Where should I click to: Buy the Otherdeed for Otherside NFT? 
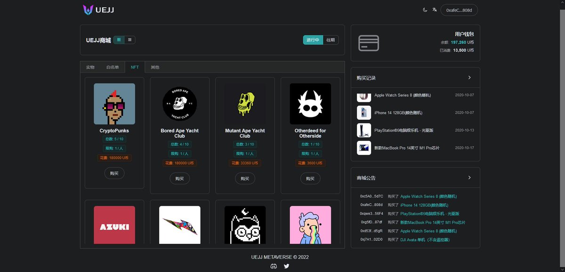tap(310, 179)
